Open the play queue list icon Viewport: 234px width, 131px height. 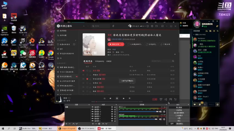point(175,99)
